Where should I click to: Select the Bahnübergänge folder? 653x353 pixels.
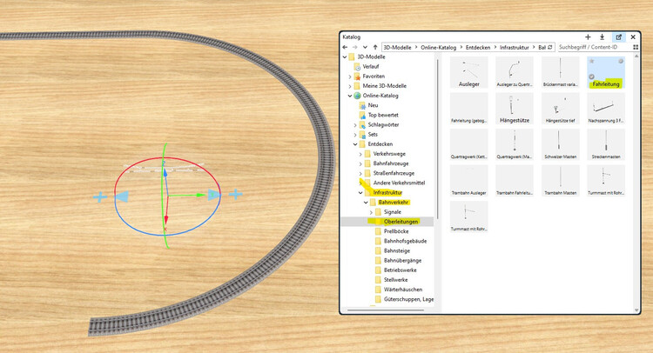403,260
